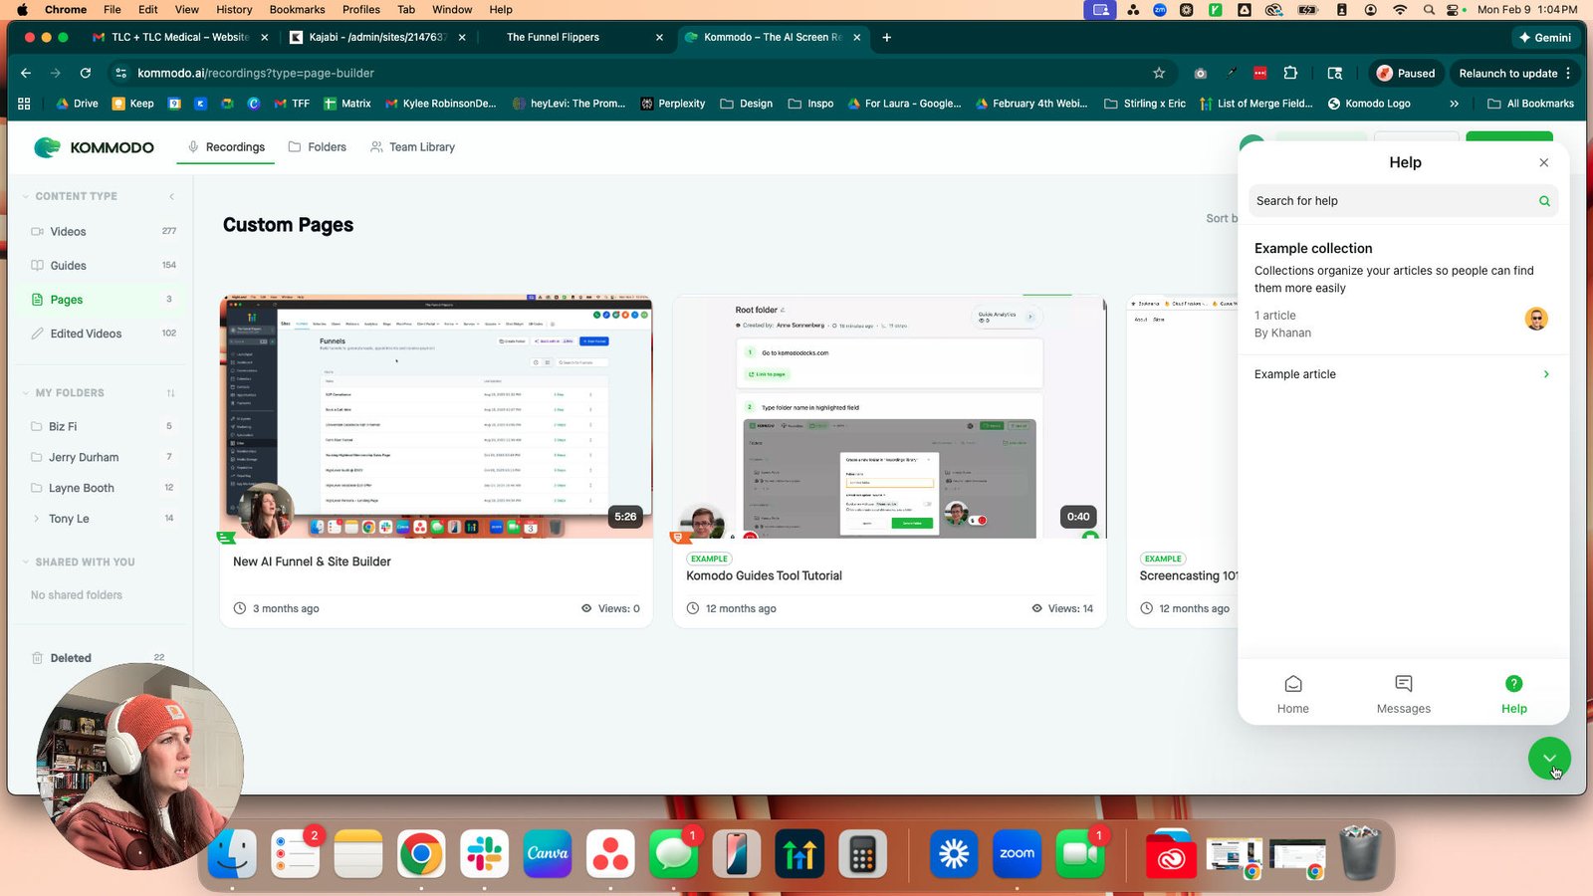
Task: Reload the page
Action: (86, 73)
